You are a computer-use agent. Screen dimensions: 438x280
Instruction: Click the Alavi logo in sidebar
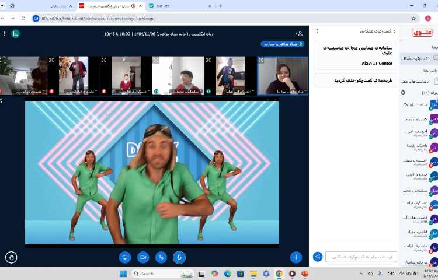[422, 33]
